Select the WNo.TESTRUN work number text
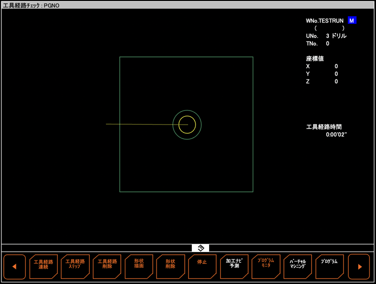This screenshot has width=376, height=284. (x=324, y=21)
